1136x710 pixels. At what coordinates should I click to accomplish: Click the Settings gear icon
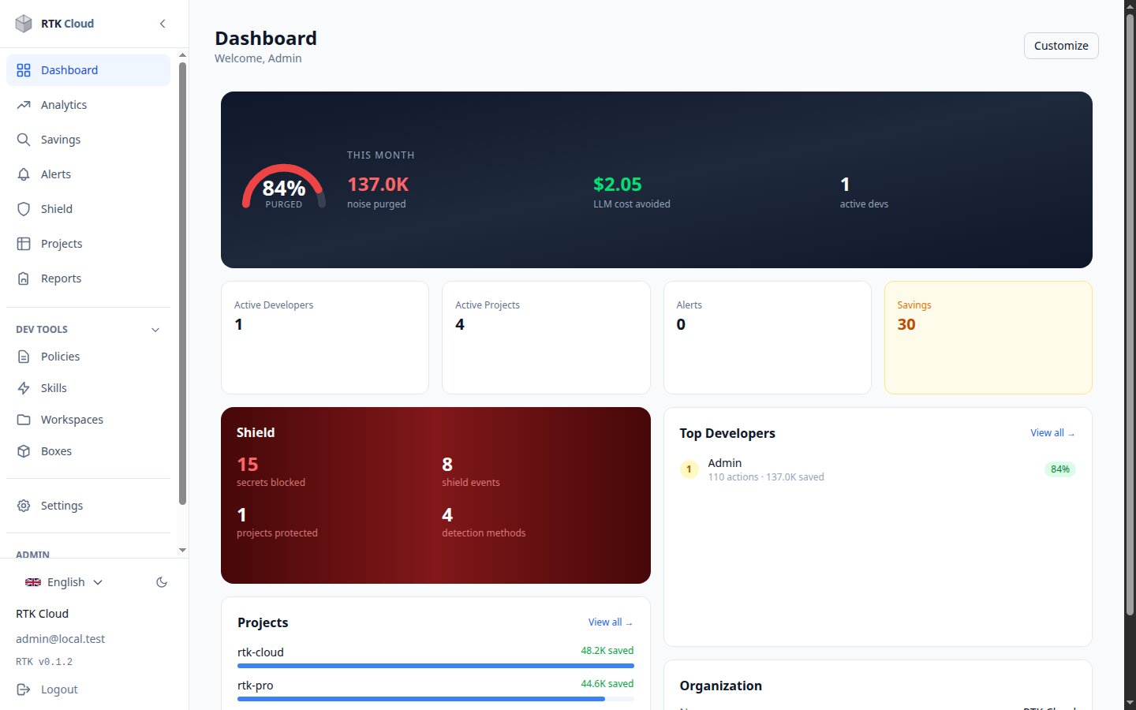[24, 506]
